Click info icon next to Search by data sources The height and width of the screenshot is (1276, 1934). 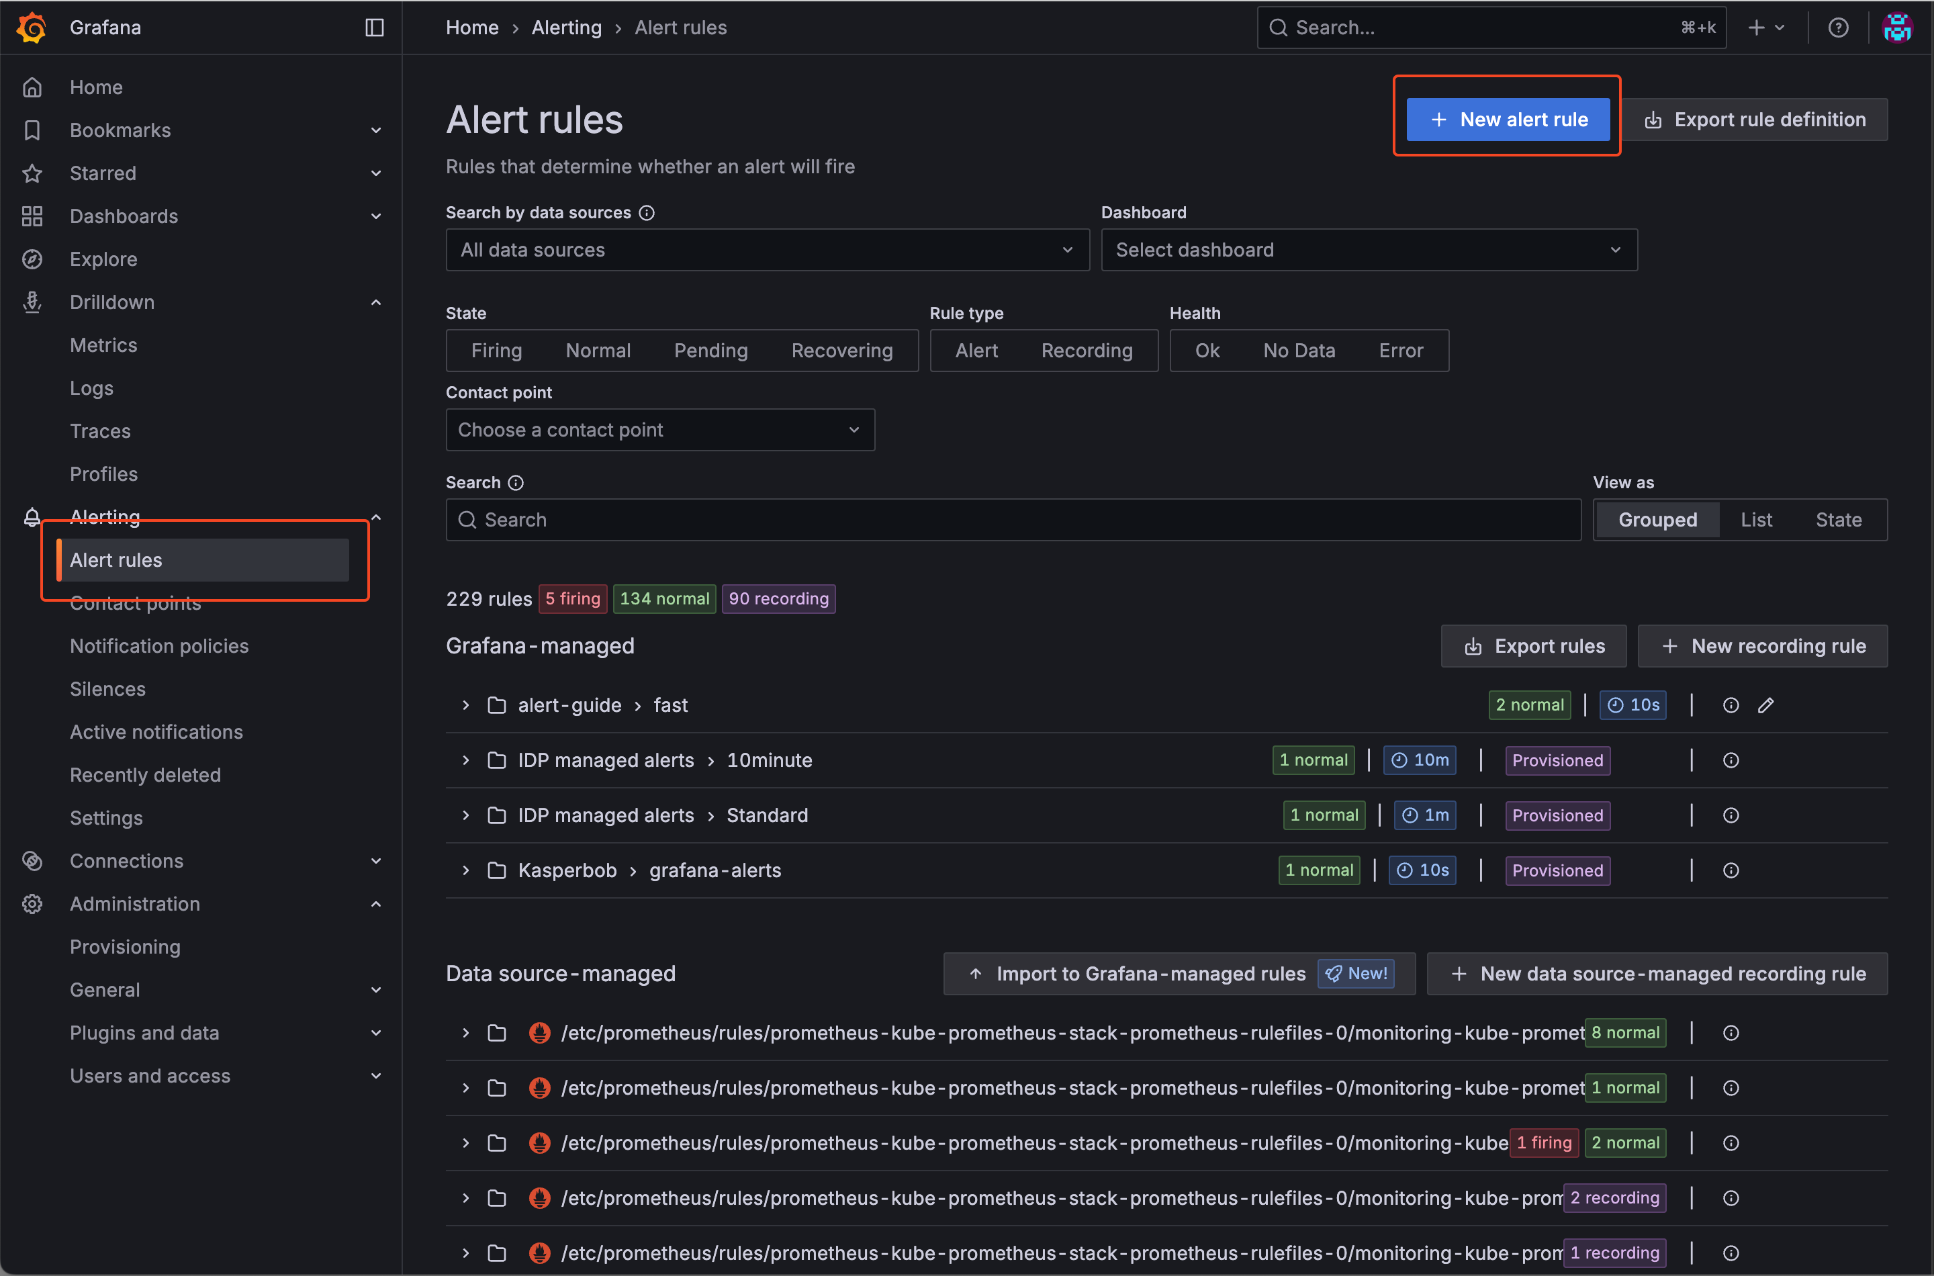click(647, 212)
